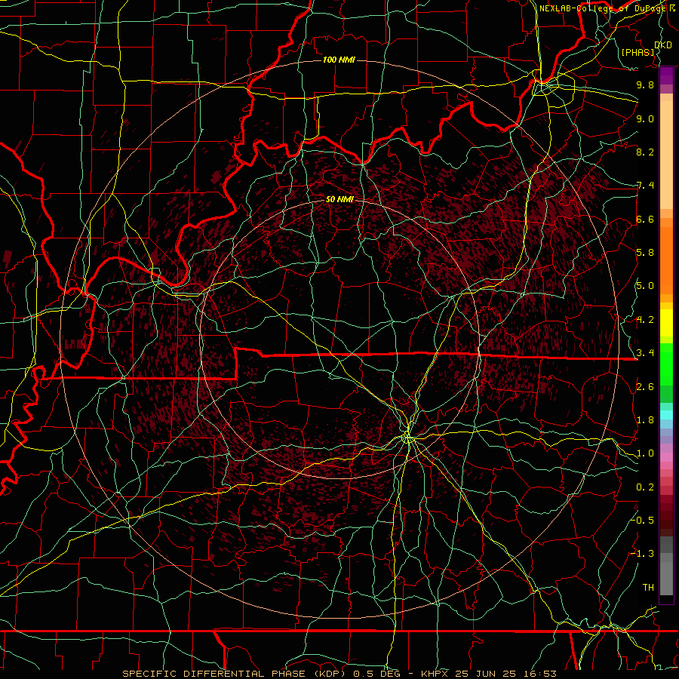679x679 pixels.
Task: Click the 7.4 value on the legend
Action: click(645, 186)
